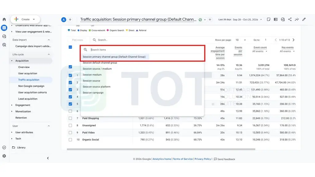The width and height of the screenshot is (315, 177).
Task: Uncheck the row 1 checkbox
Action: [x=70, y=76]
